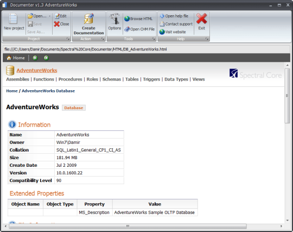Select the SQL_Latin1_General_CP1_CI_AS collation value
The height and width of the screenshot is (232, 293).
[88, 150]
